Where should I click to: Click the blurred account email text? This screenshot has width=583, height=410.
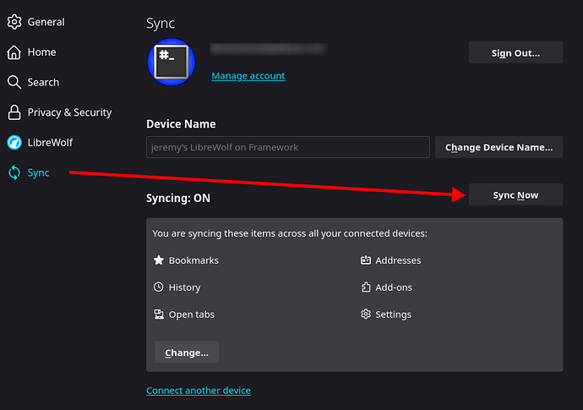(x=268, y=49)
